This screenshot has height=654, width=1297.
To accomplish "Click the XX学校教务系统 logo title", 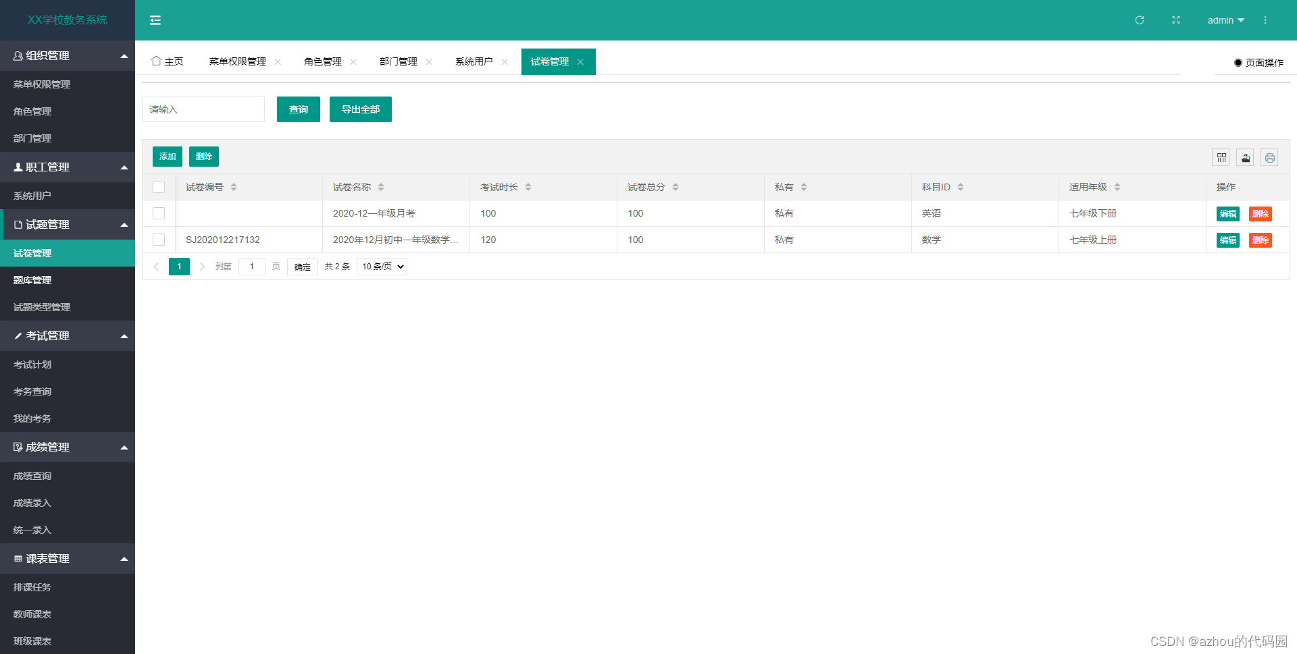I will pyautogui.click(x=68, y=20).
